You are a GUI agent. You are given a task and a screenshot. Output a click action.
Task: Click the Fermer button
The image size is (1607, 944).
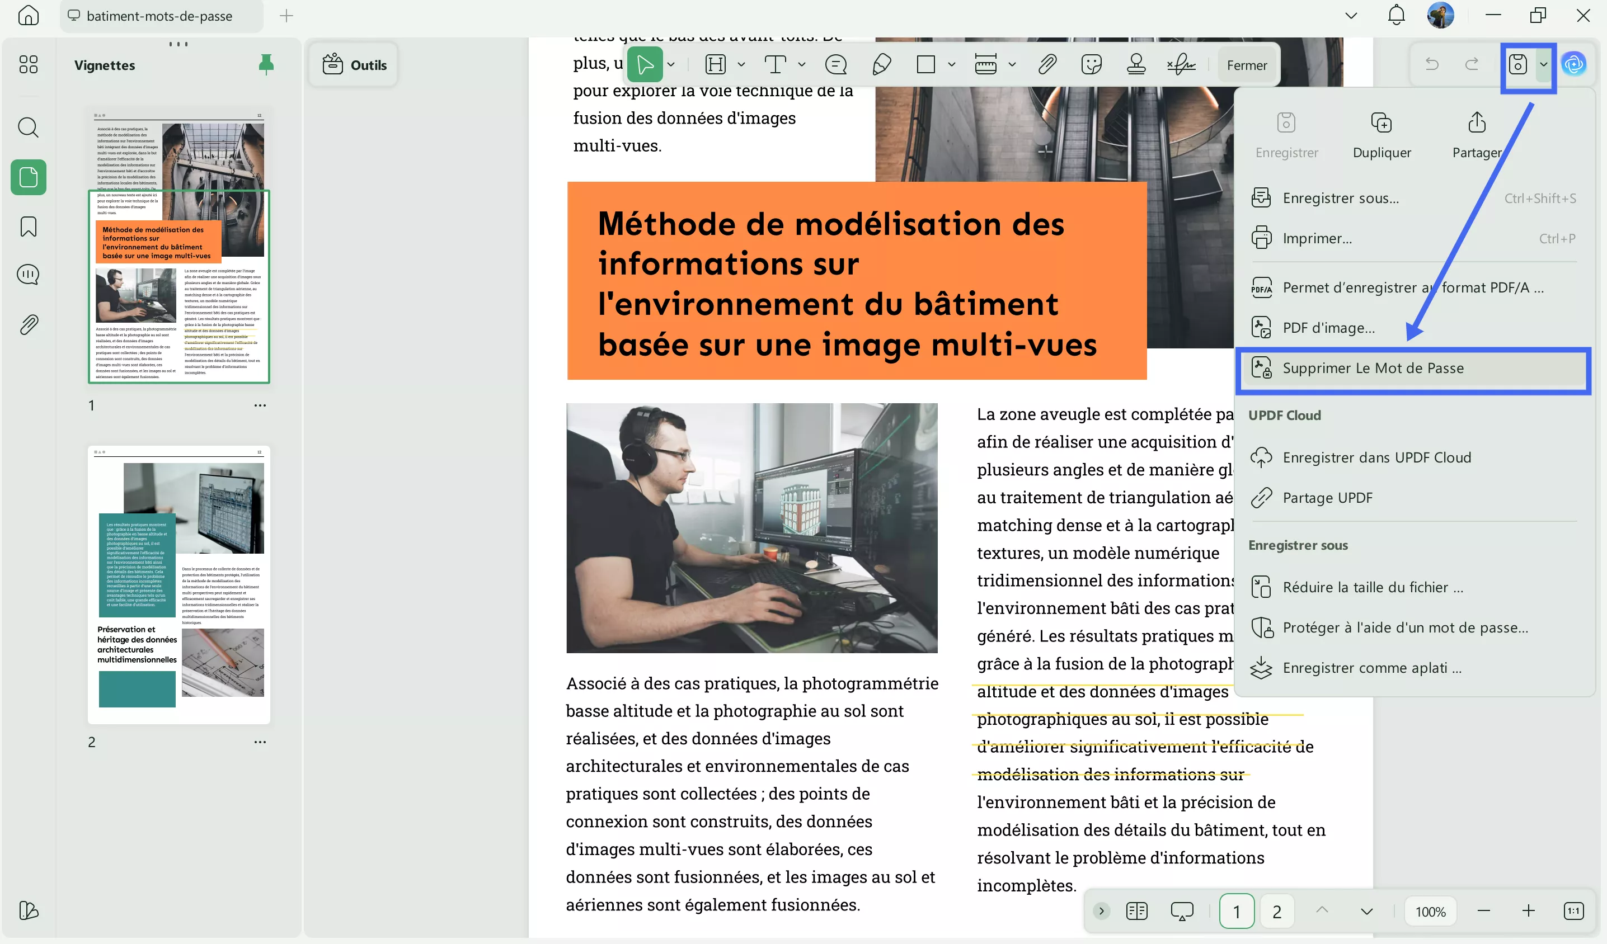pos(1246,64)
